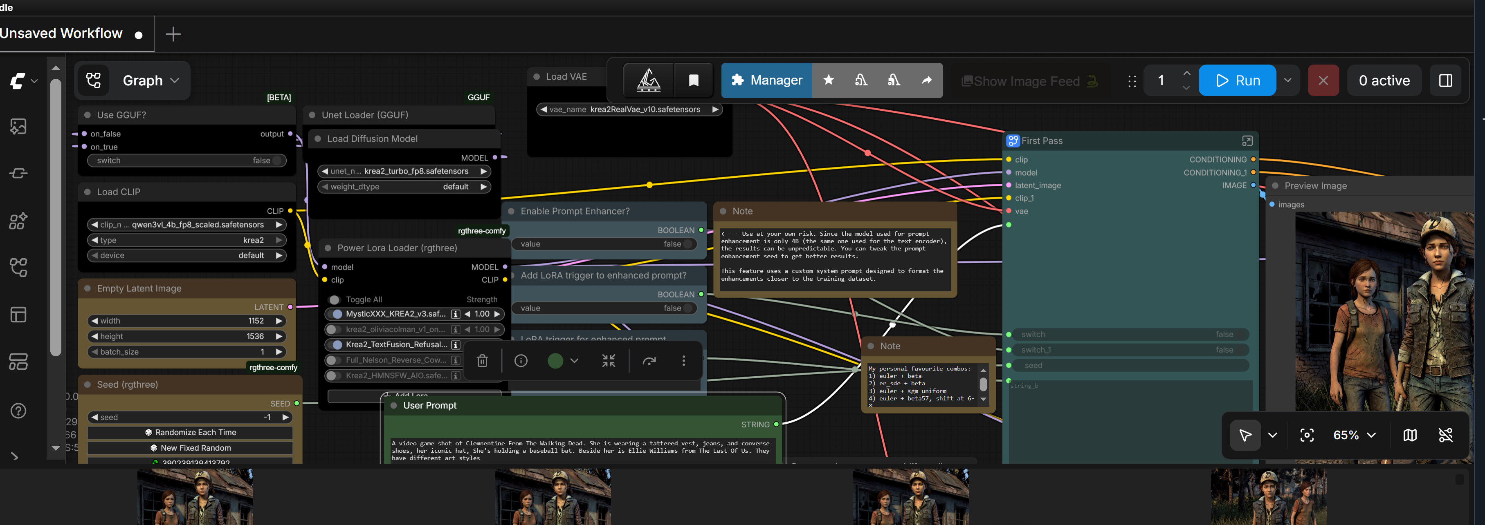Bypass the selected node via selection toolbar

(649, 361)
